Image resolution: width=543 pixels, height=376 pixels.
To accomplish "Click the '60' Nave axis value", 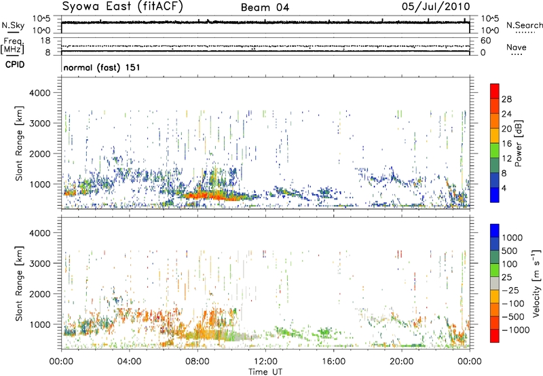I will pyautogui.click(x=485, y=41).
